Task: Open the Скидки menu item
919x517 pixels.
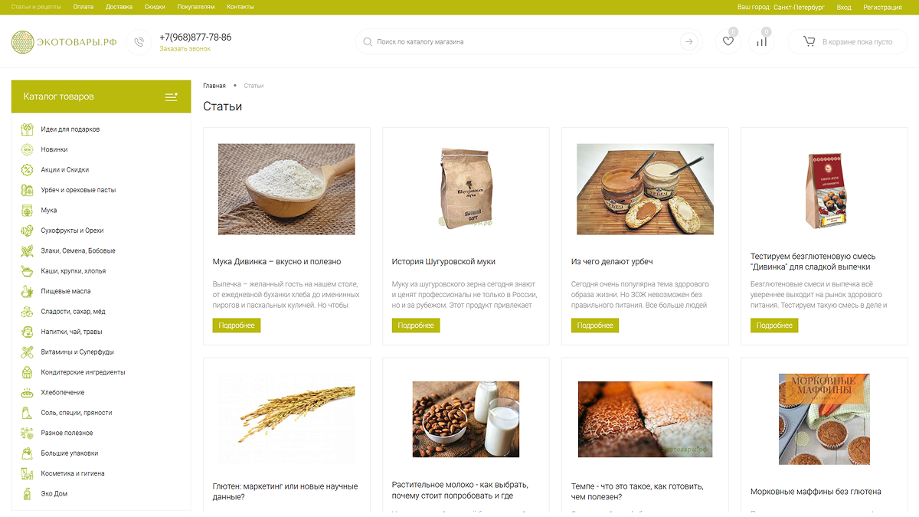Action: tap(155, 7)
